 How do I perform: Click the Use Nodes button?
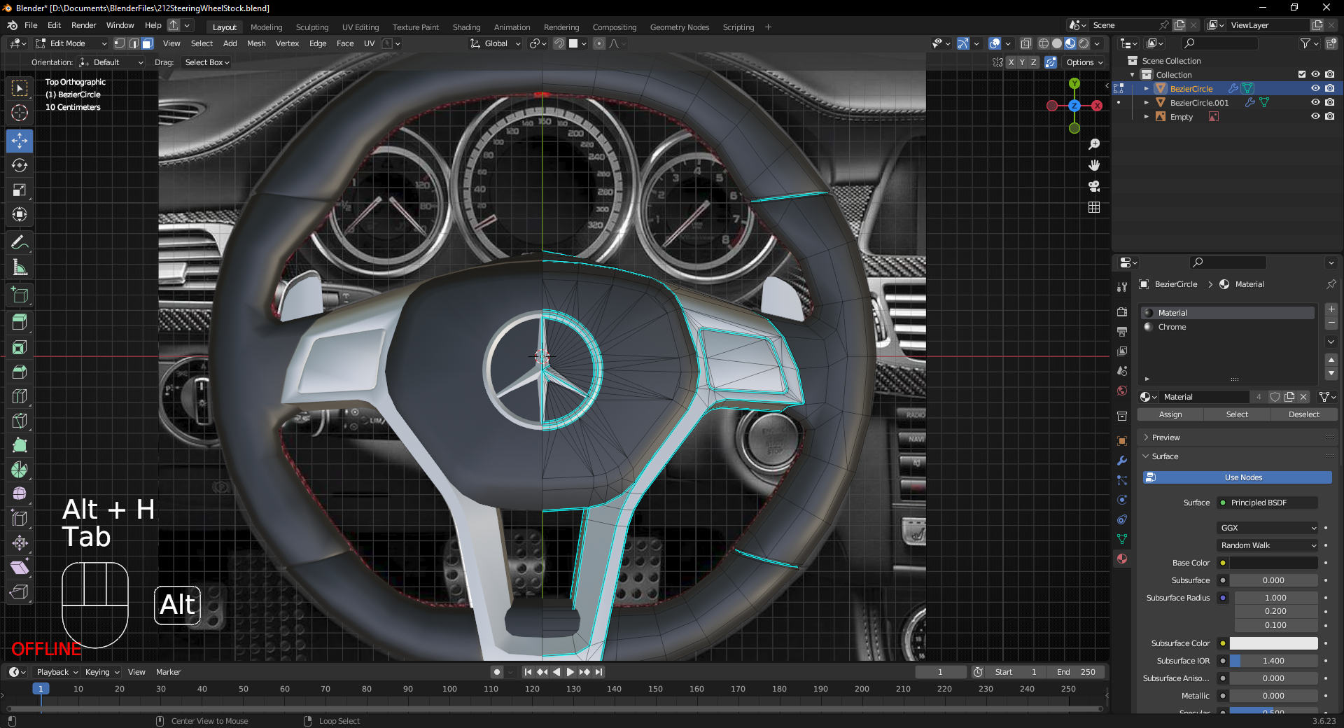[x=1238, y=477]
